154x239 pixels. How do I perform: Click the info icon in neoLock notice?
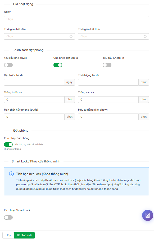tap(11, 174)
